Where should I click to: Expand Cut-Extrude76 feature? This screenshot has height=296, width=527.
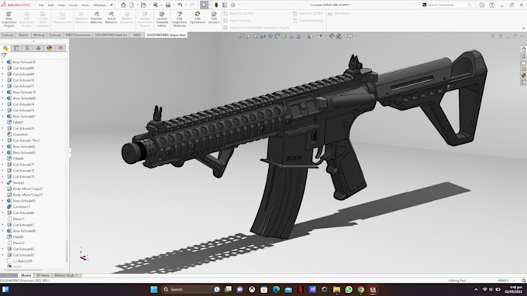click(2, 128)
